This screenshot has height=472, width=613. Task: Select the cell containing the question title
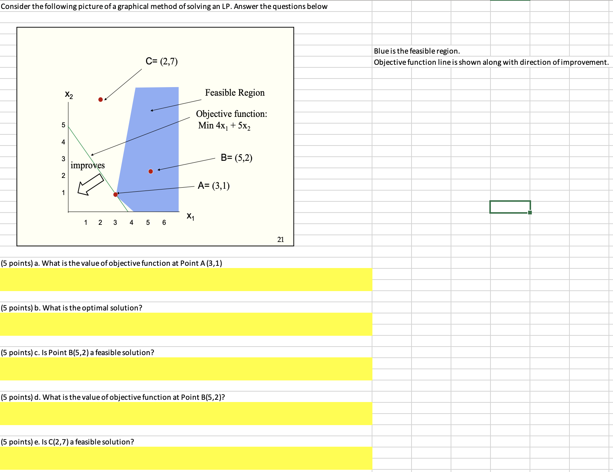[x=164, y=6]
